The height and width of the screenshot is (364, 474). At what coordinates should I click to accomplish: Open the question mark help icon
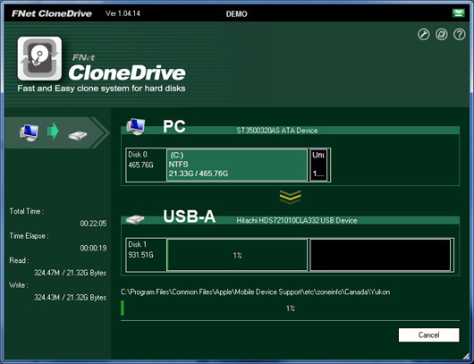click(x=459, y=34)
